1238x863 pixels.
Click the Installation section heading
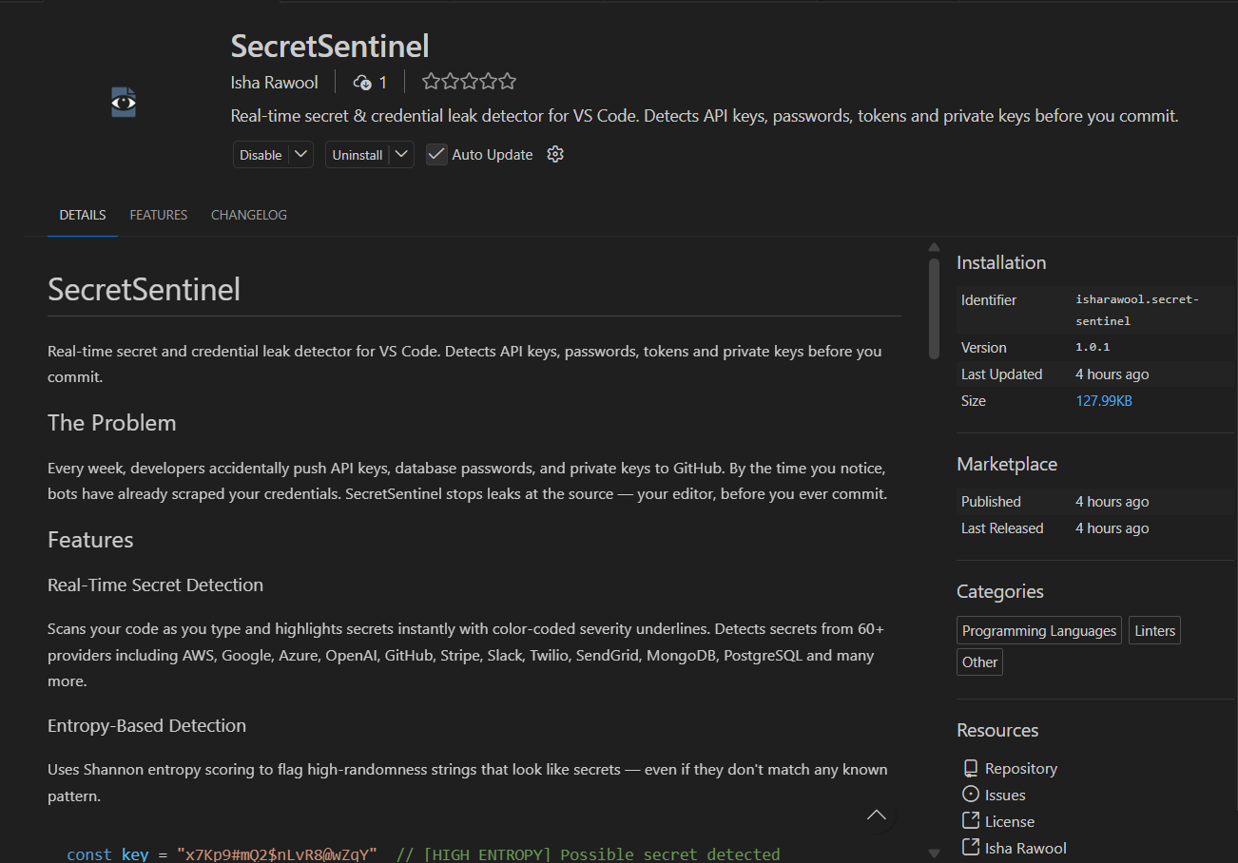pos(1001,263)
